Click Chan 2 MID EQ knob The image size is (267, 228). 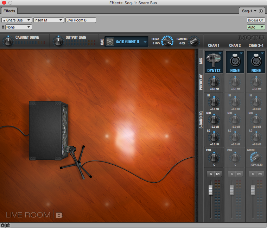235,120
